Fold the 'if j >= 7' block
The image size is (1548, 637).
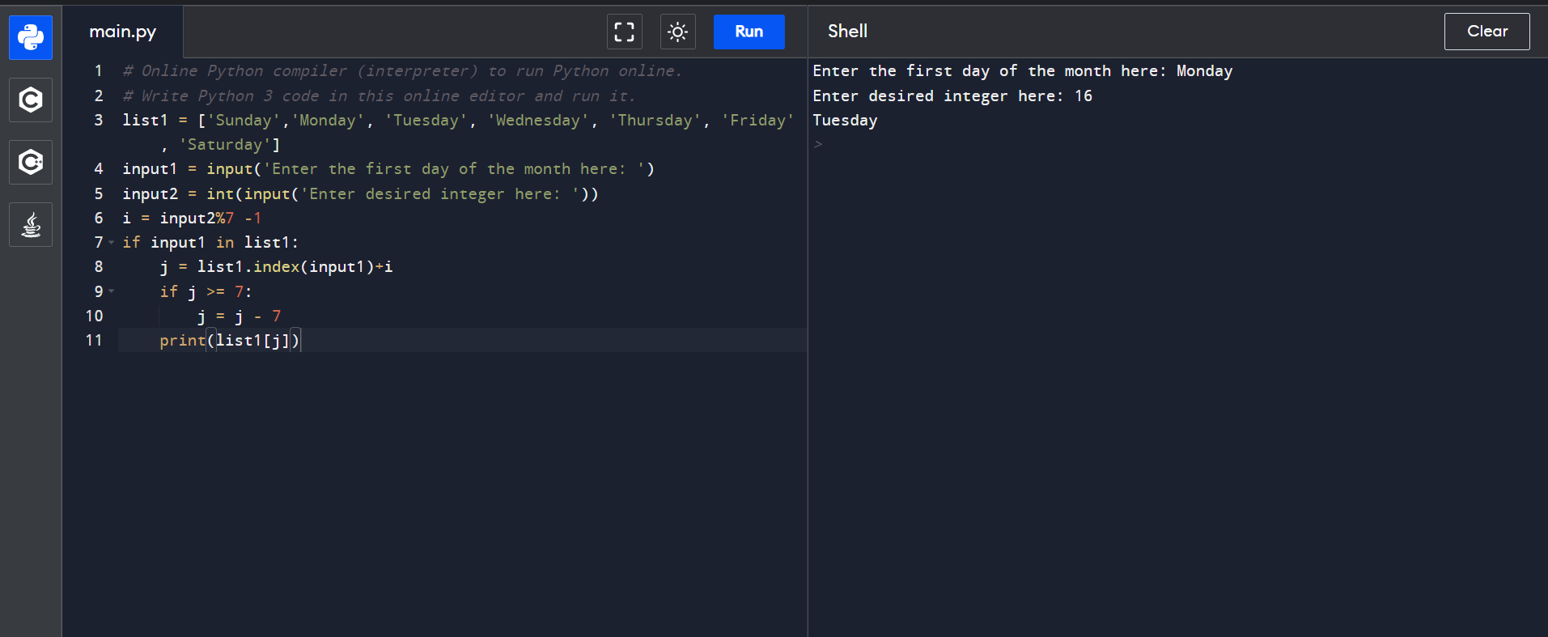pyautogui.click(x=112, y=291)
